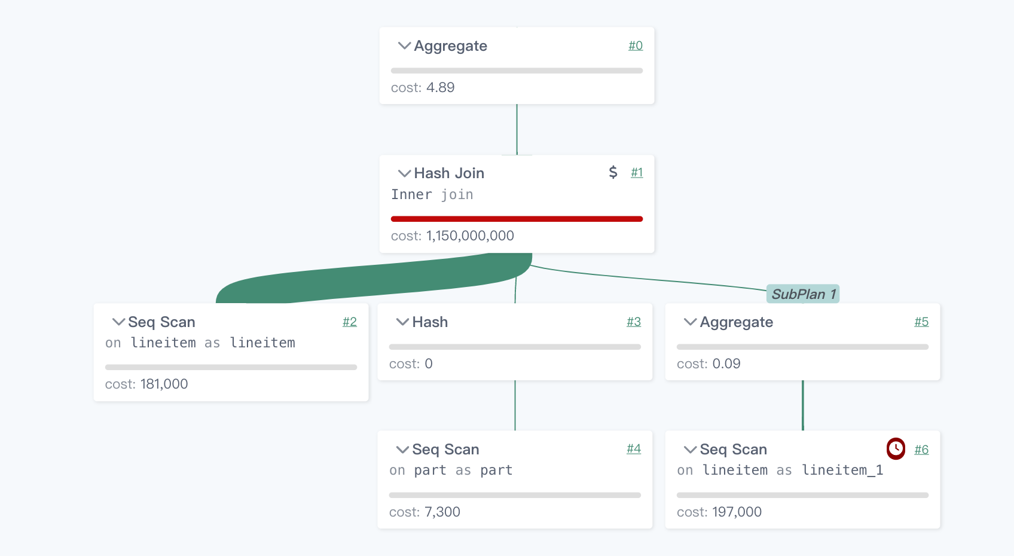The width and height of the screenshot is (1014, 556).
Task: Click the dollar cost icon on Hash Join
Action: point(613,173)
